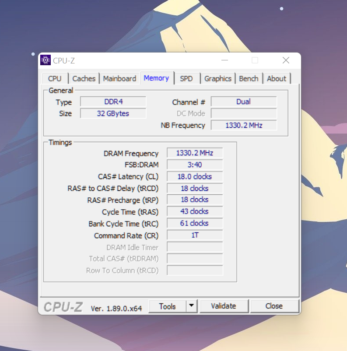The width and height of the screenshot is (347, 351).
Task: Click the Ver. 1.89.0.x64 version text
Action: click(x=116, y=309)
